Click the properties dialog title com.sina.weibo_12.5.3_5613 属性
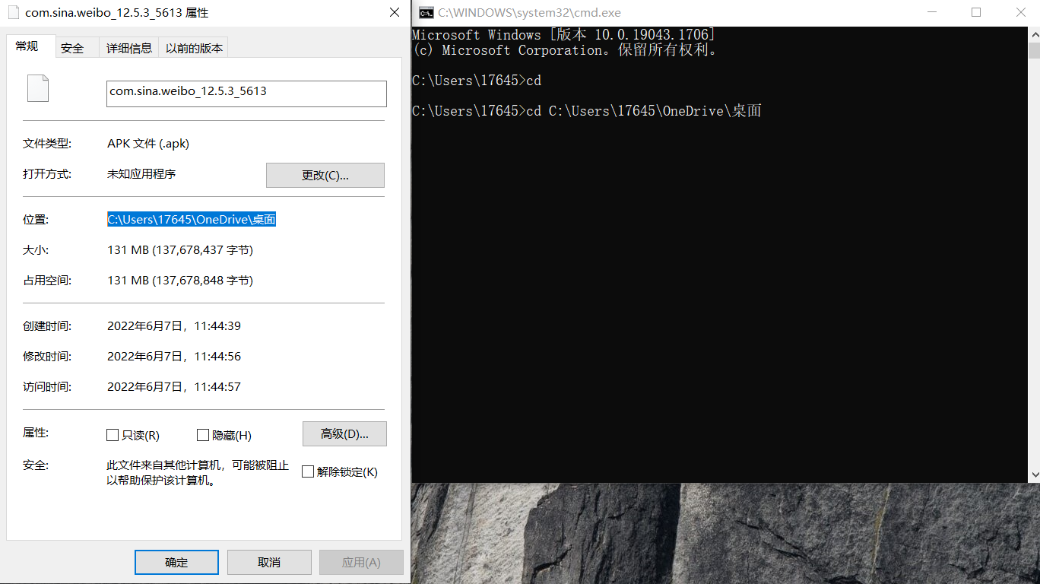Viewport: 1040px width, 584px height. [x=116, y=12]
